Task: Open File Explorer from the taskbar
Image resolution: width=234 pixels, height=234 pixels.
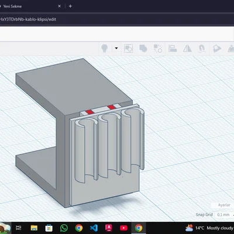Action: [34, 228]
